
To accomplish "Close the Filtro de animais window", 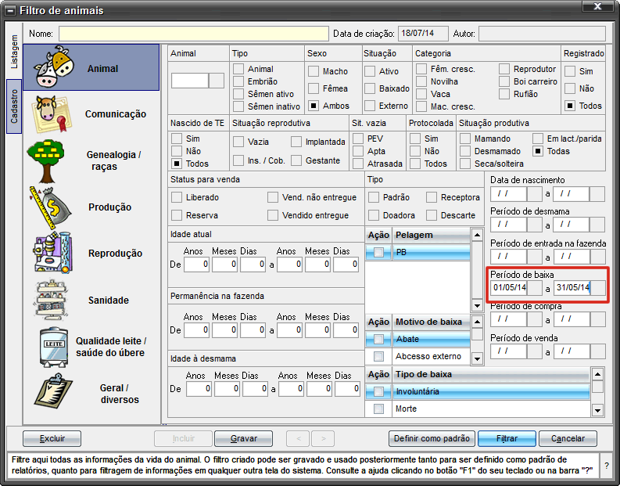I will (598, 6).
